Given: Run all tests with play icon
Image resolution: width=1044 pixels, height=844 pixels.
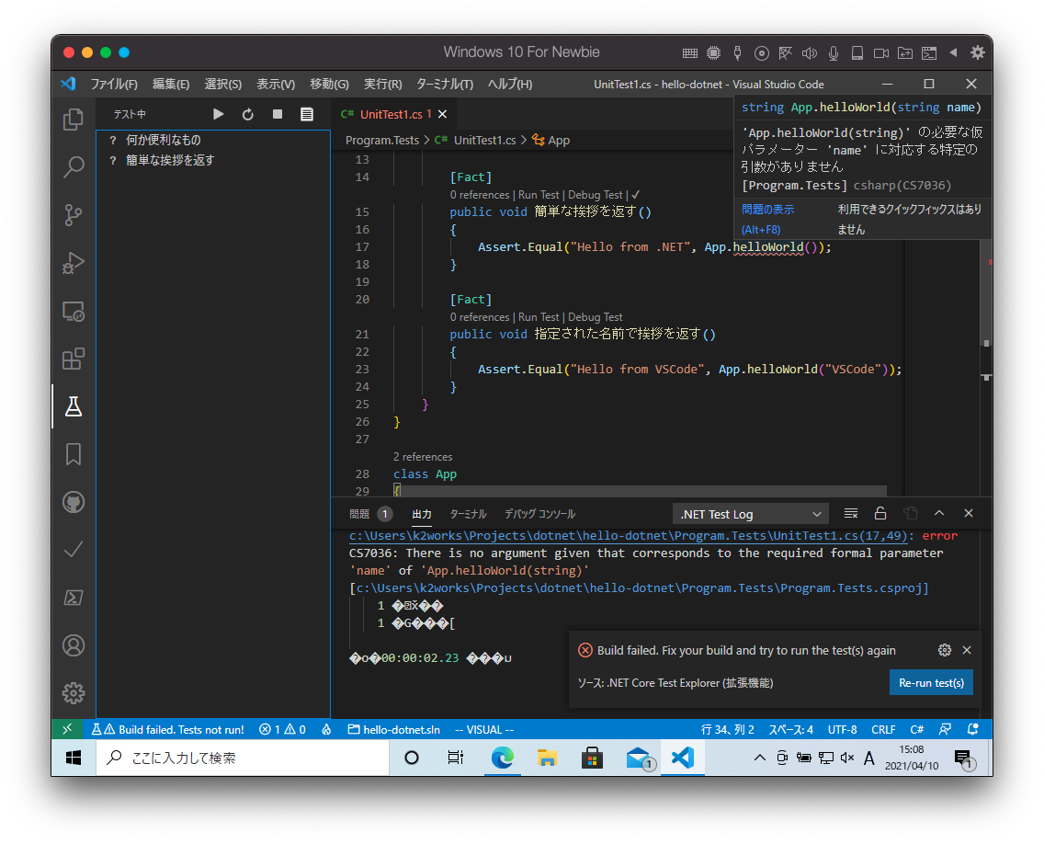Looking at the screenshot, I should (219, 114).
